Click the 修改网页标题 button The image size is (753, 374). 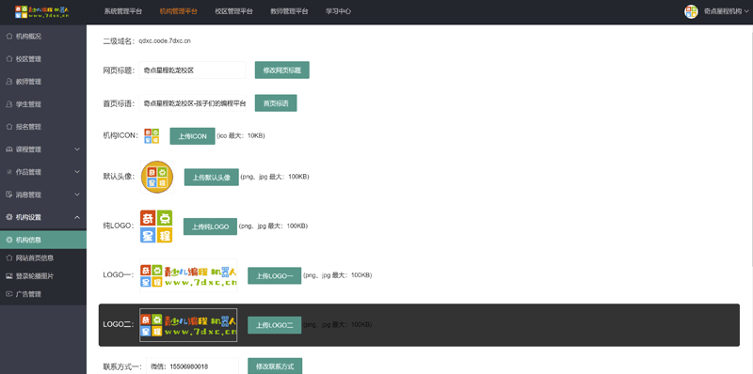click(281, 70)
